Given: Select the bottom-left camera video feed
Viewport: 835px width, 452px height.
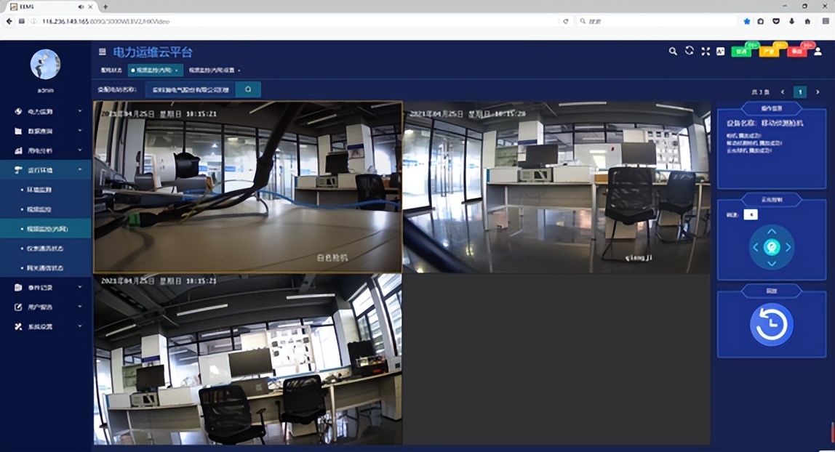Looking at the screenshot, I should [x=247, y=359].
